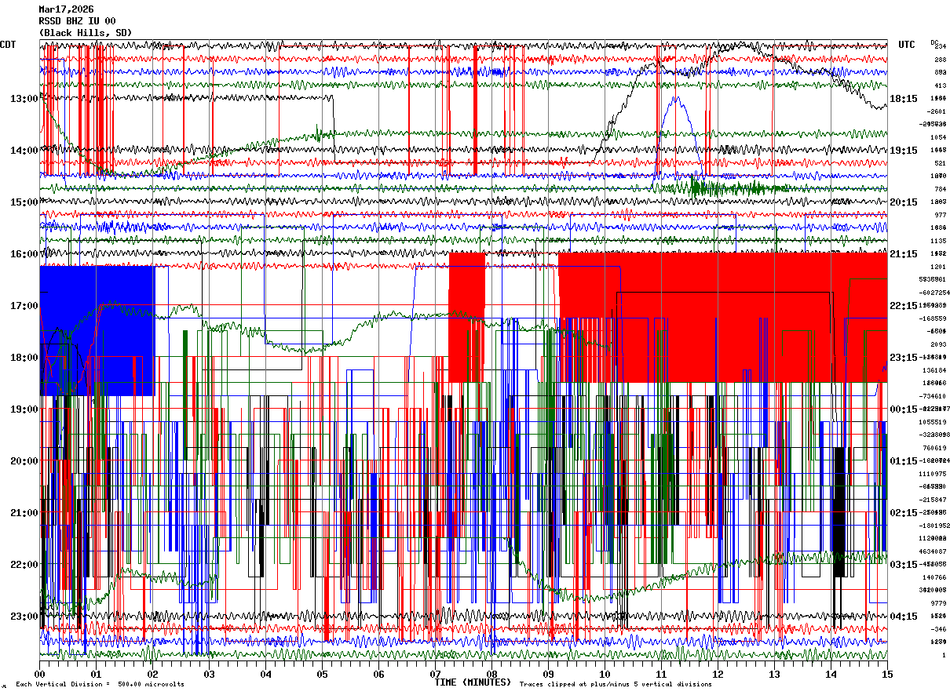Click the 15 minute axis tick label
The height and width of the screenshot is (695, 950).
(887, 675)
